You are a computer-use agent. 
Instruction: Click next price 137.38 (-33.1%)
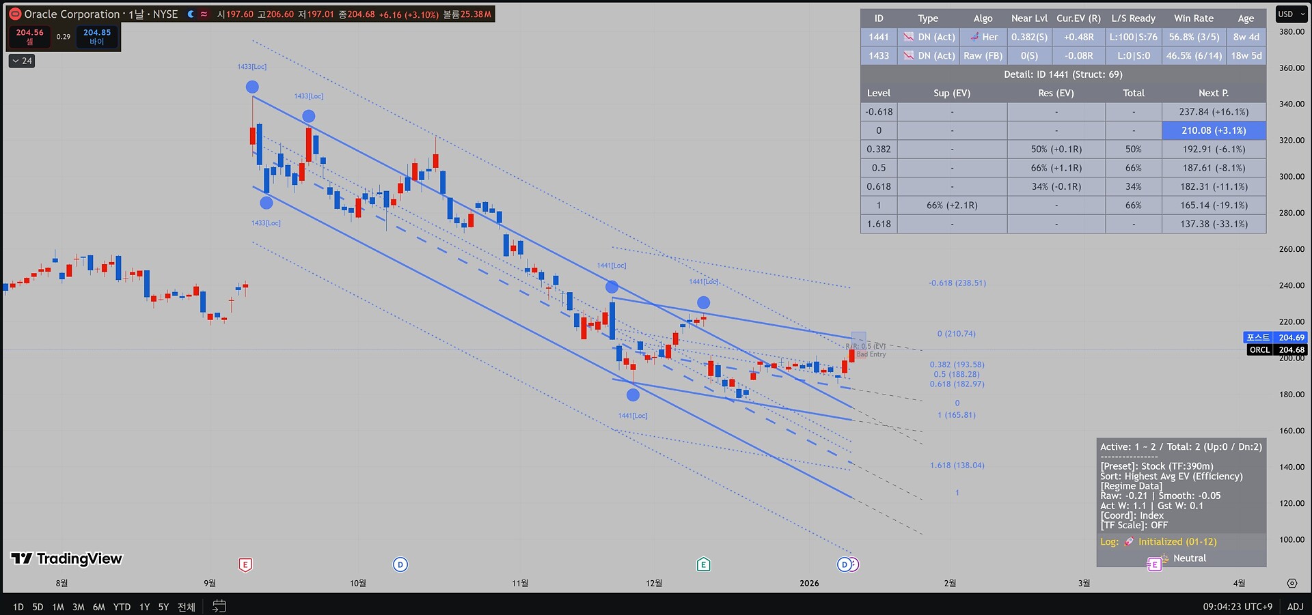pyautogui.click(x=1214, y=224)
